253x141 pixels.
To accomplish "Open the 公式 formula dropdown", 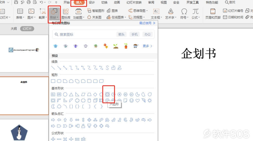I will click(196, 14).
